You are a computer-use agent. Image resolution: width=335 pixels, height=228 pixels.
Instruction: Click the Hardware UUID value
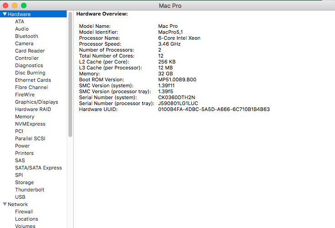coord(214,109)
